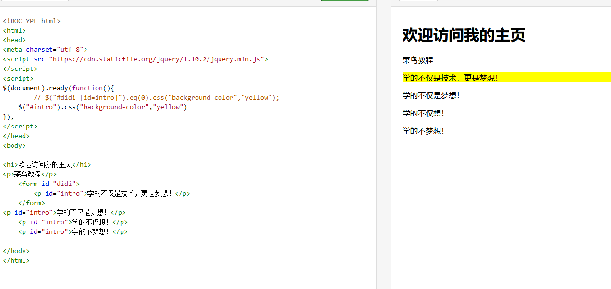Click the code line containing 学的不仅想！

[x=73, y=222]
